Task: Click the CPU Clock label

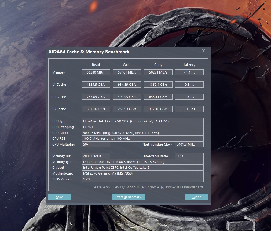Action: (60, 133)
